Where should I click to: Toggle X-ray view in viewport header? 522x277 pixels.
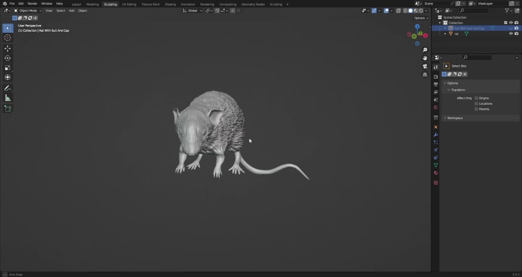tap(398, 10)
